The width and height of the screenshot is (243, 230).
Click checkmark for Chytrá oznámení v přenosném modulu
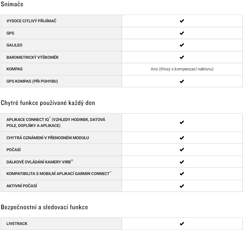click(182, 138)
